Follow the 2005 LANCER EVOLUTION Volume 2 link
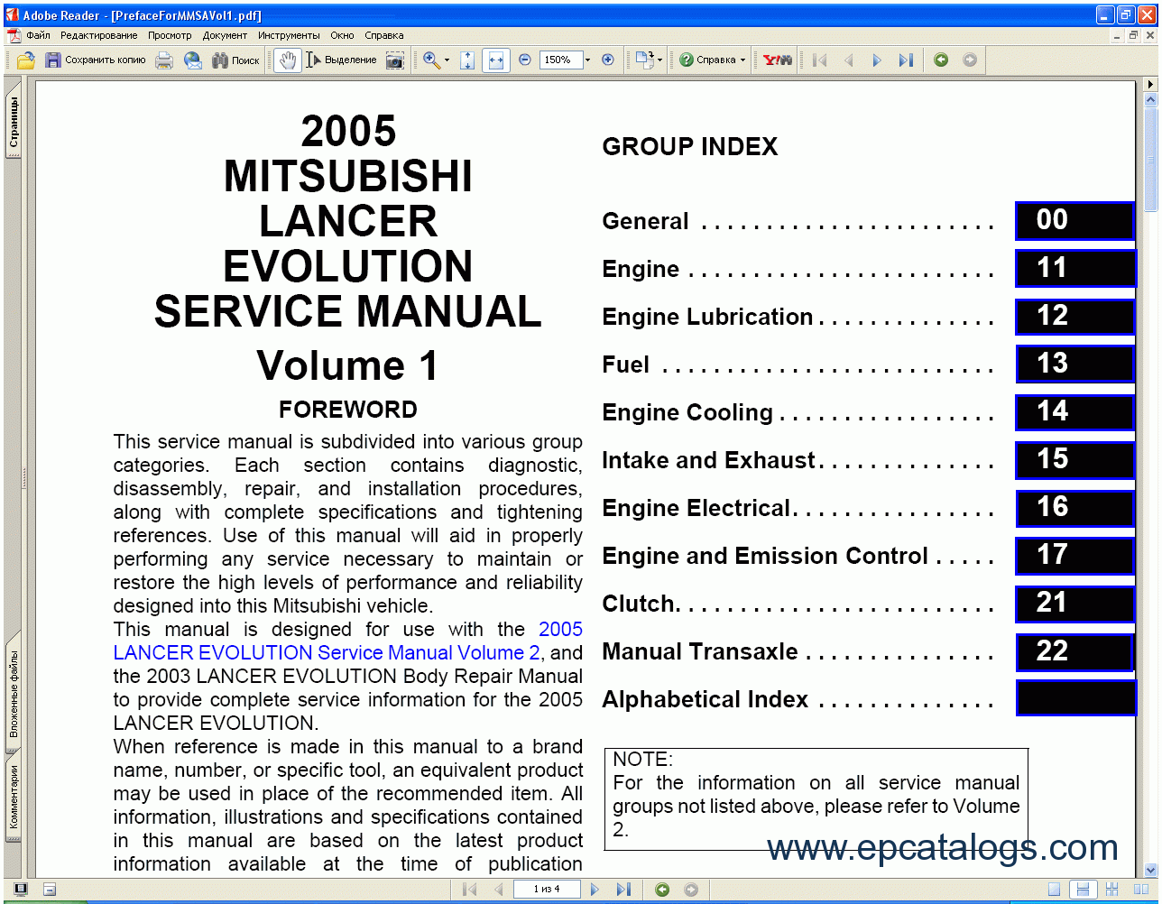This screenshot has width=1162, height=904. (x=348, y=641)
